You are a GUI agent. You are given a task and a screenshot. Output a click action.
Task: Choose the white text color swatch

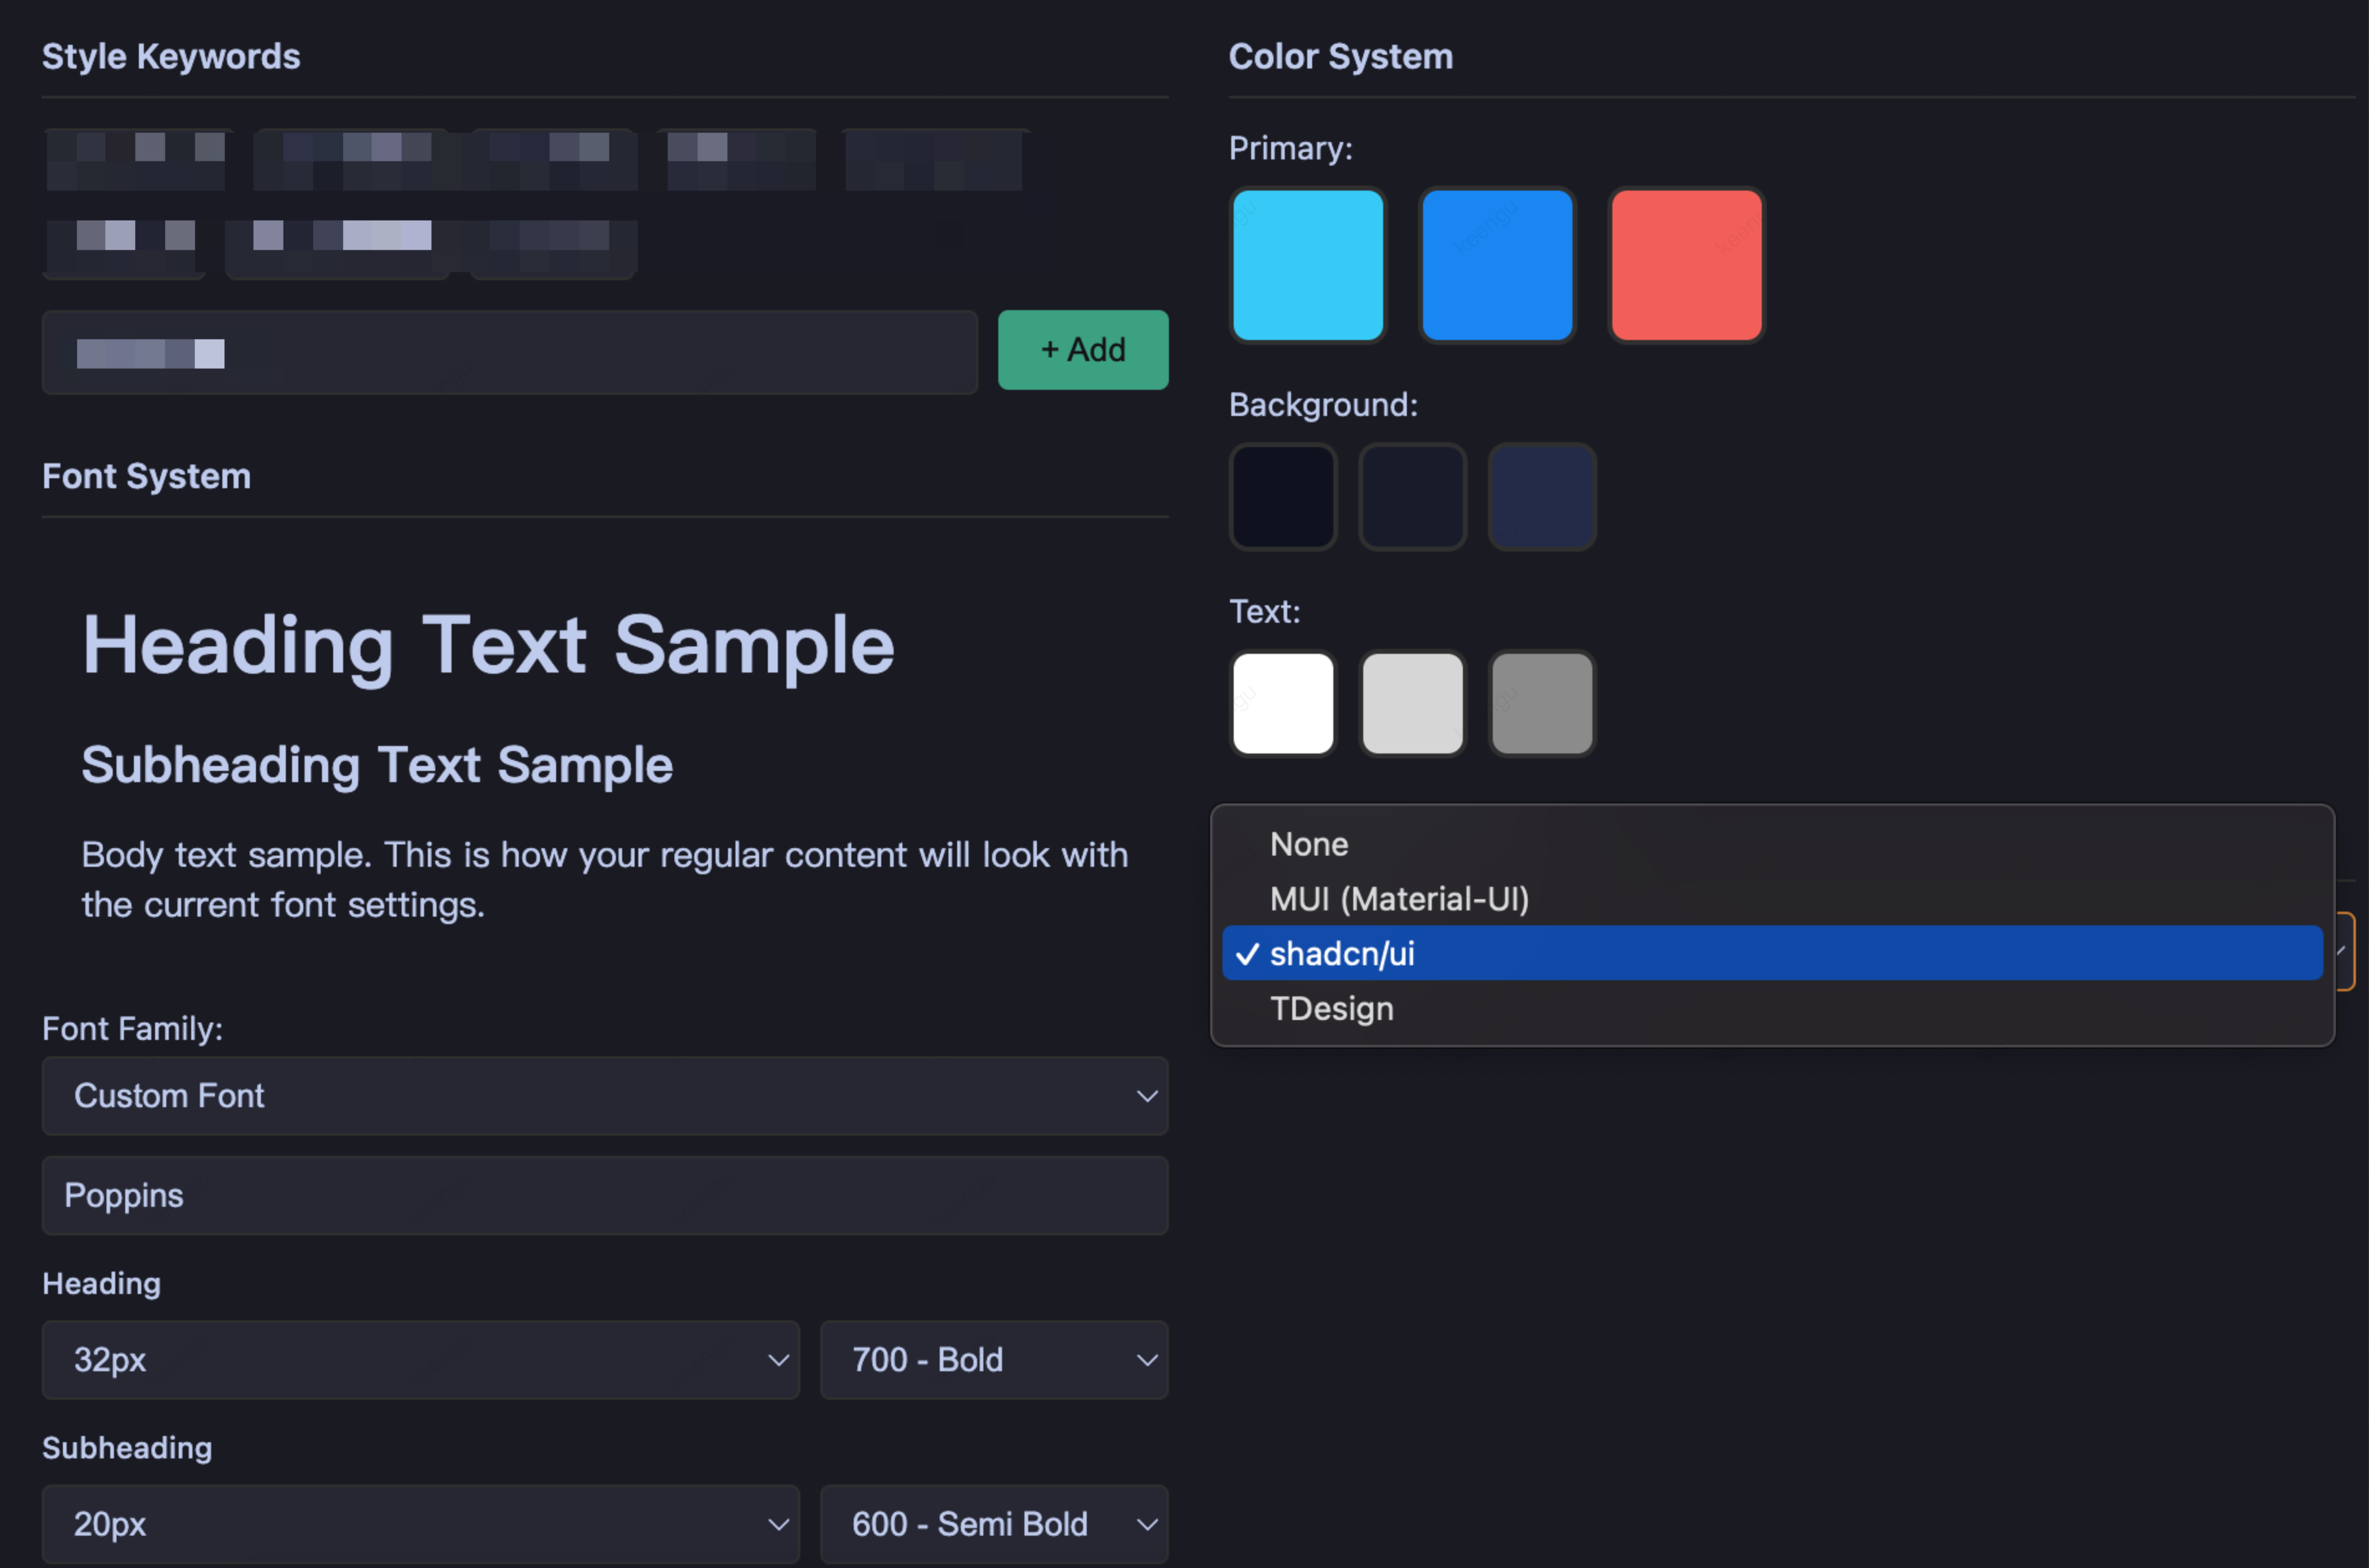1282,703
